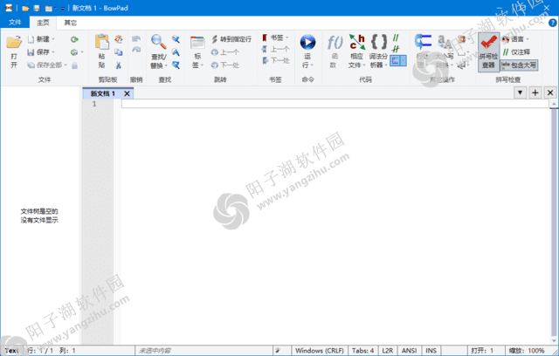This screenshot has height=356, width=559.
Task: Switch to the 其它 (Other) ribbon tab
Action: click(70, 22)
